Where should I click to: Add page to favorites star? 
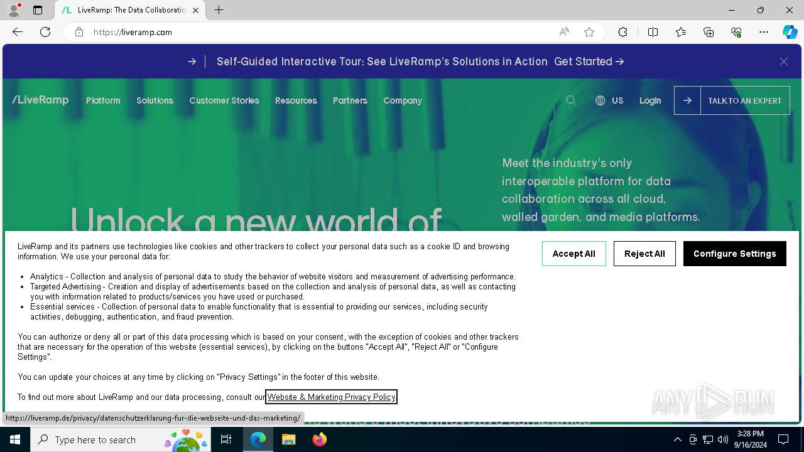click(x=589, y=32)
